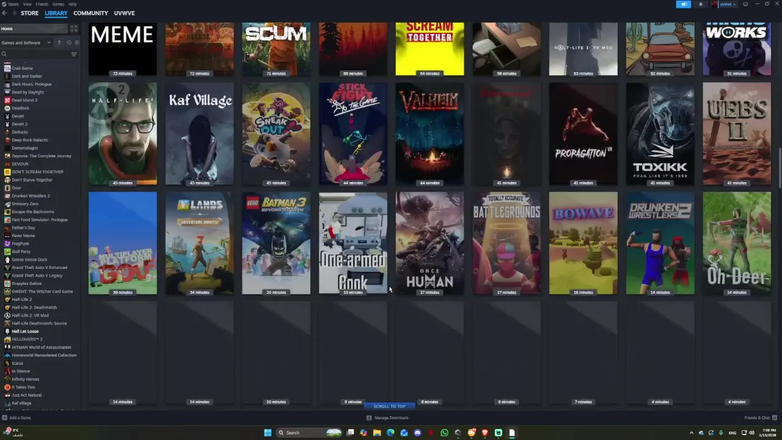Open the UVWVE profile tab
Viewport: 782px width, 440px height.
(x=124, y=13)
